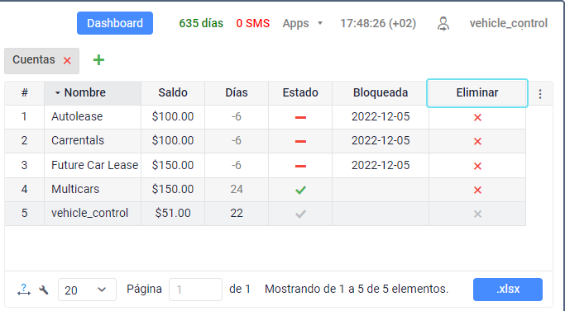
Task: Delete the Autolease account via red X
Action: click(x=477, y=117)
